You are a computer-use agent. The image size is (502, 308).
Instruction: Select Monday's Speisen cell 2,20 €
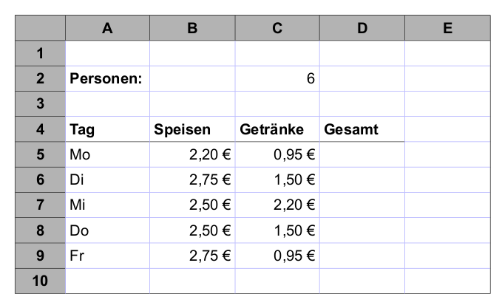pyautogui.click(x=192, y=154)
